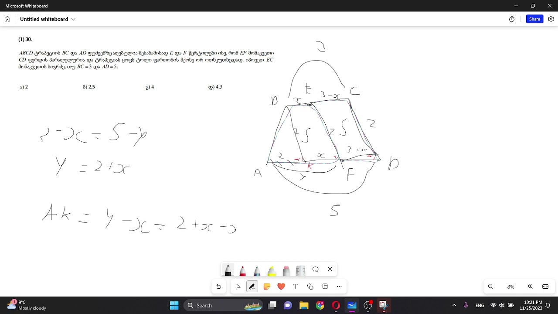Click the Share button

pos(534,19)
